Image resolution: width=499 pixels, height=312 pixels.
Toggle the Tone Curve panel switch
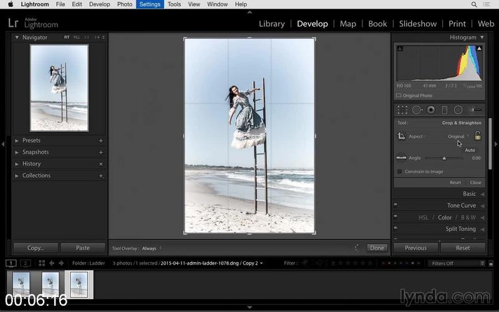click(x=395, y=205)
